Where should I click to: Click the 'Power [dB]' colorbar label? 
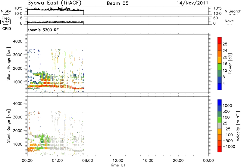pyautogui.click(x=230, y=64)
